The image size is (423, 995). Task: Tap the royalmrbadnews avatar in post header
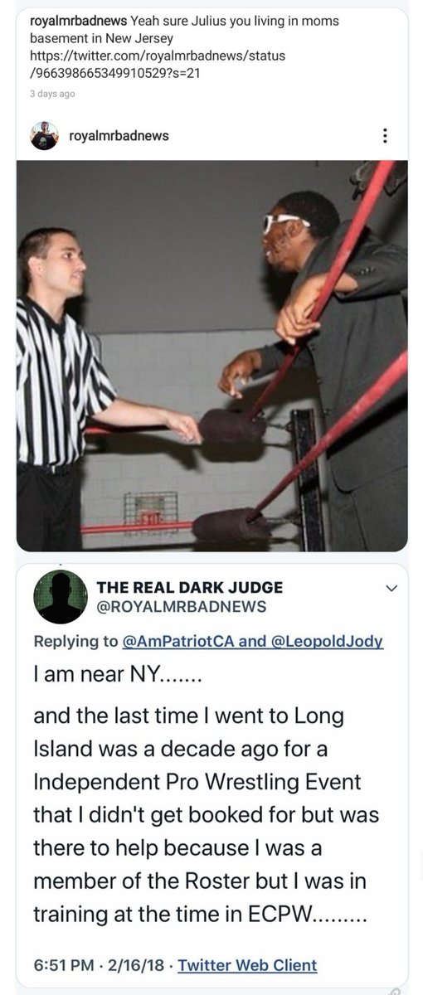pos(44,135)
